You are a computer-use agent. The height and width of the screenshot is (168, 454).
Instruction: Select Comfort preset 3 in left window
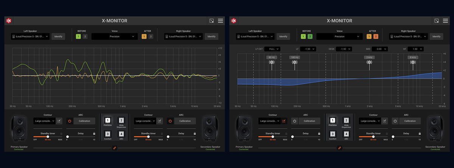click(108, 134)
